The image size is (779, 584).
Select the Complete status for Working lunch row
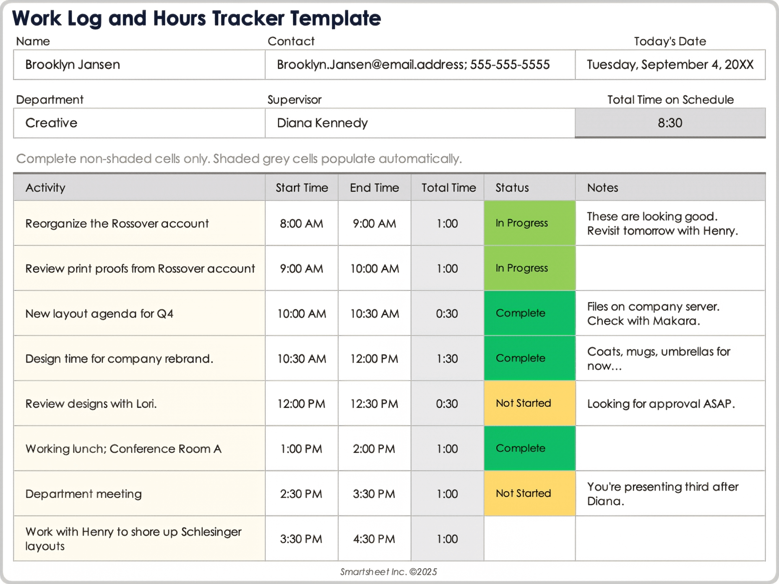(x=529, y=448)
